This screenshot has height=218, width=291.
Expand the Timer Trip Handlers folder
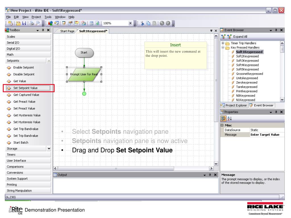point(223,43)
